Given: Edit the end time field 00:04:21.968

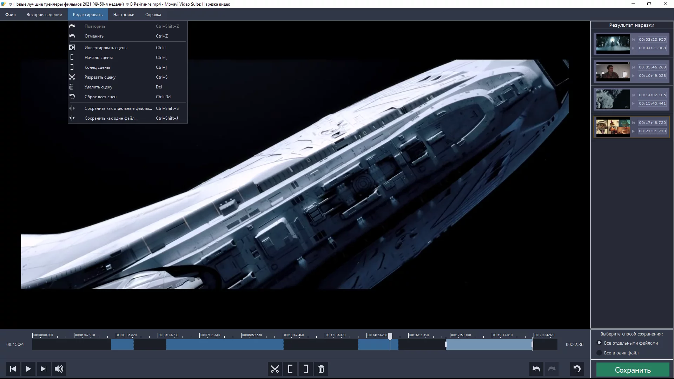Looking at the screenshot, I should (x=652, y=48).
